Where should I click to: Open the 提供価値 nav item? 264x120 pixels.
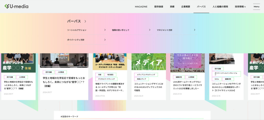click(159, 7)
